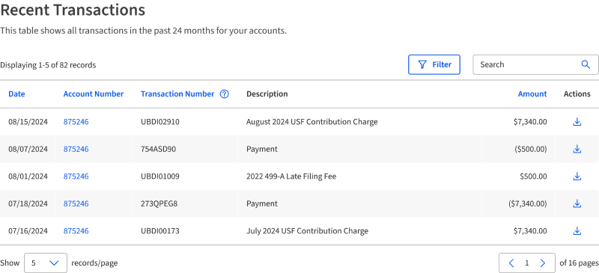
Task: Click the 2022 499-A Late Filing Fee description
Action: 291,177
